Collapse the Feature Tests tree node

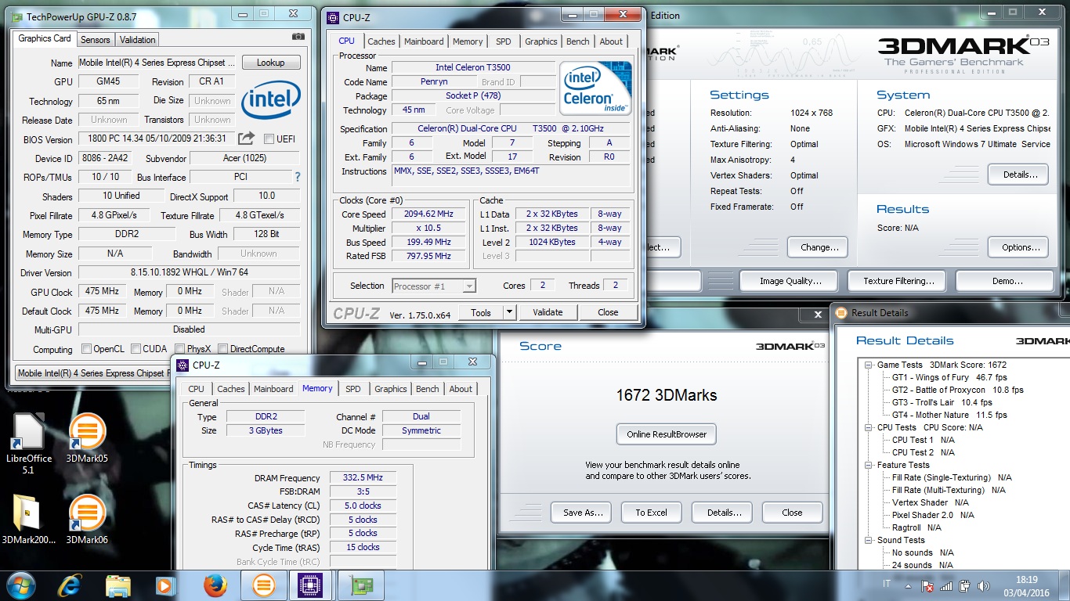click(869, 465)
